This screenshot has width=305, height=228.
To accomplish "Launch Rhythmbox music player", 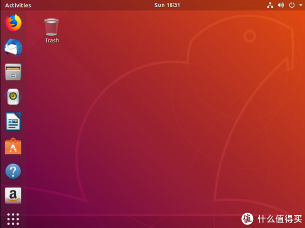I will point(13,97).
